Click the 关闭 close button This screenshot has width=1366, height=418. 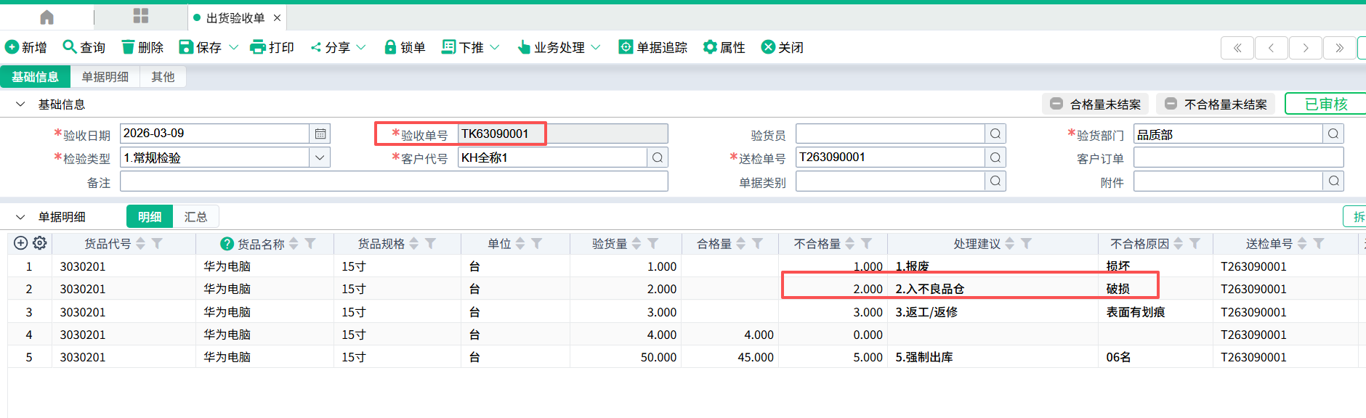tap(782, 47)
